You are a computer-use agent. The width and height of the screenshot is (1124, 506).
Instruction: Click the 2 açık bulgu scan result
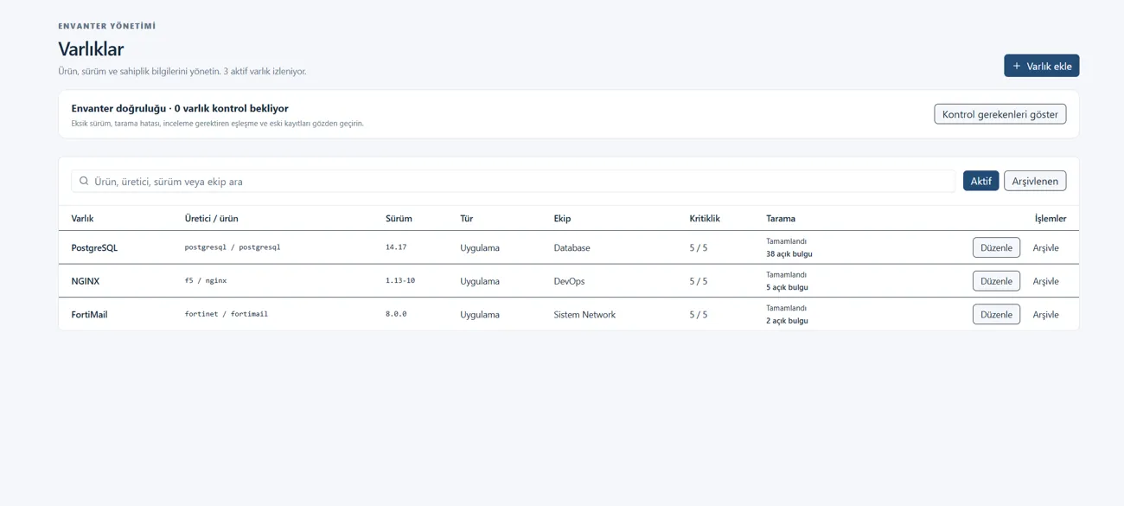(787, 321)
